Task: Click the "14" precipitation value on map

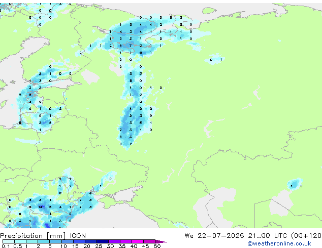Action: (x=40, y=207)
